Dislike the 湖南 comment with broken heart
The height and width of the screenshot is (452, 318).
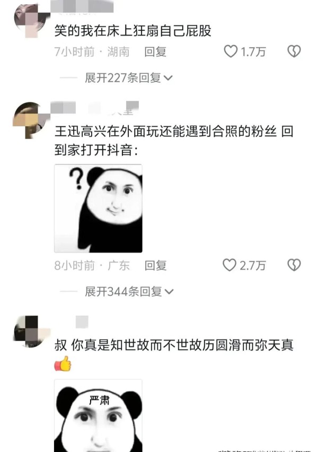[294, 51]
